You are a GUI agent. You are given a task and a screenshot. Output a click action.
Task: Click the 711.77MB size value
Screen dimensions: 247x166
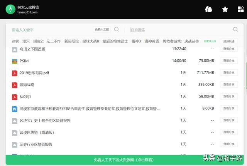point(205,72)
